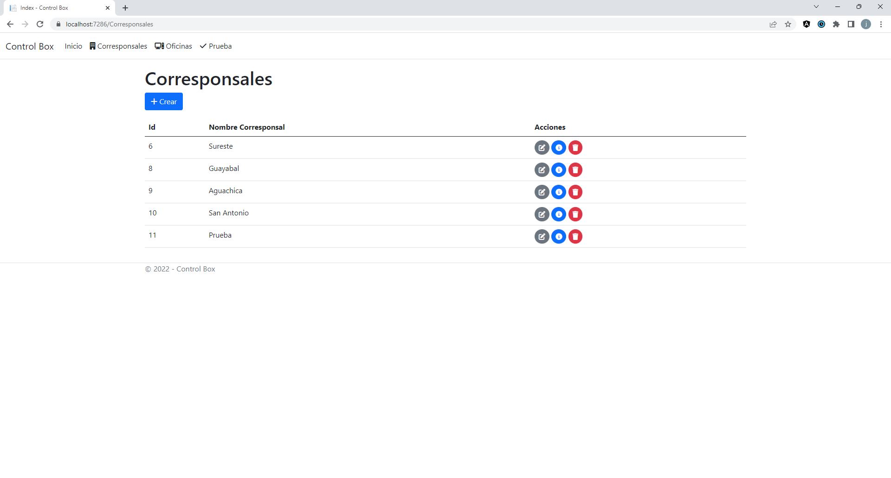
Task: Open a new browser tab
Action: click(x=125, y=8)
